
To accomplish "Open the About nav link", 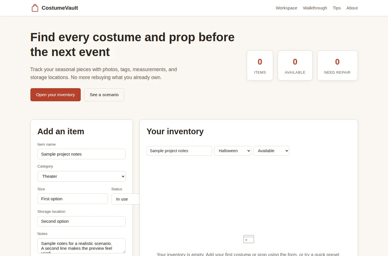I will (x=352, y=8).
